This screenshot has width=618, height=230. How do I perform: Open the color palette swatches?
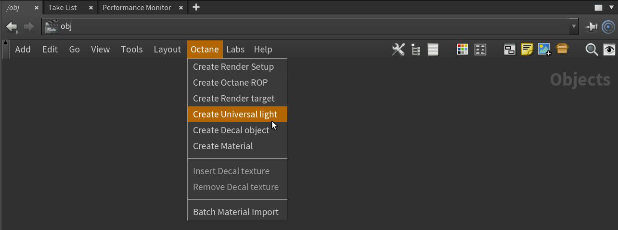tap(463, 50)
